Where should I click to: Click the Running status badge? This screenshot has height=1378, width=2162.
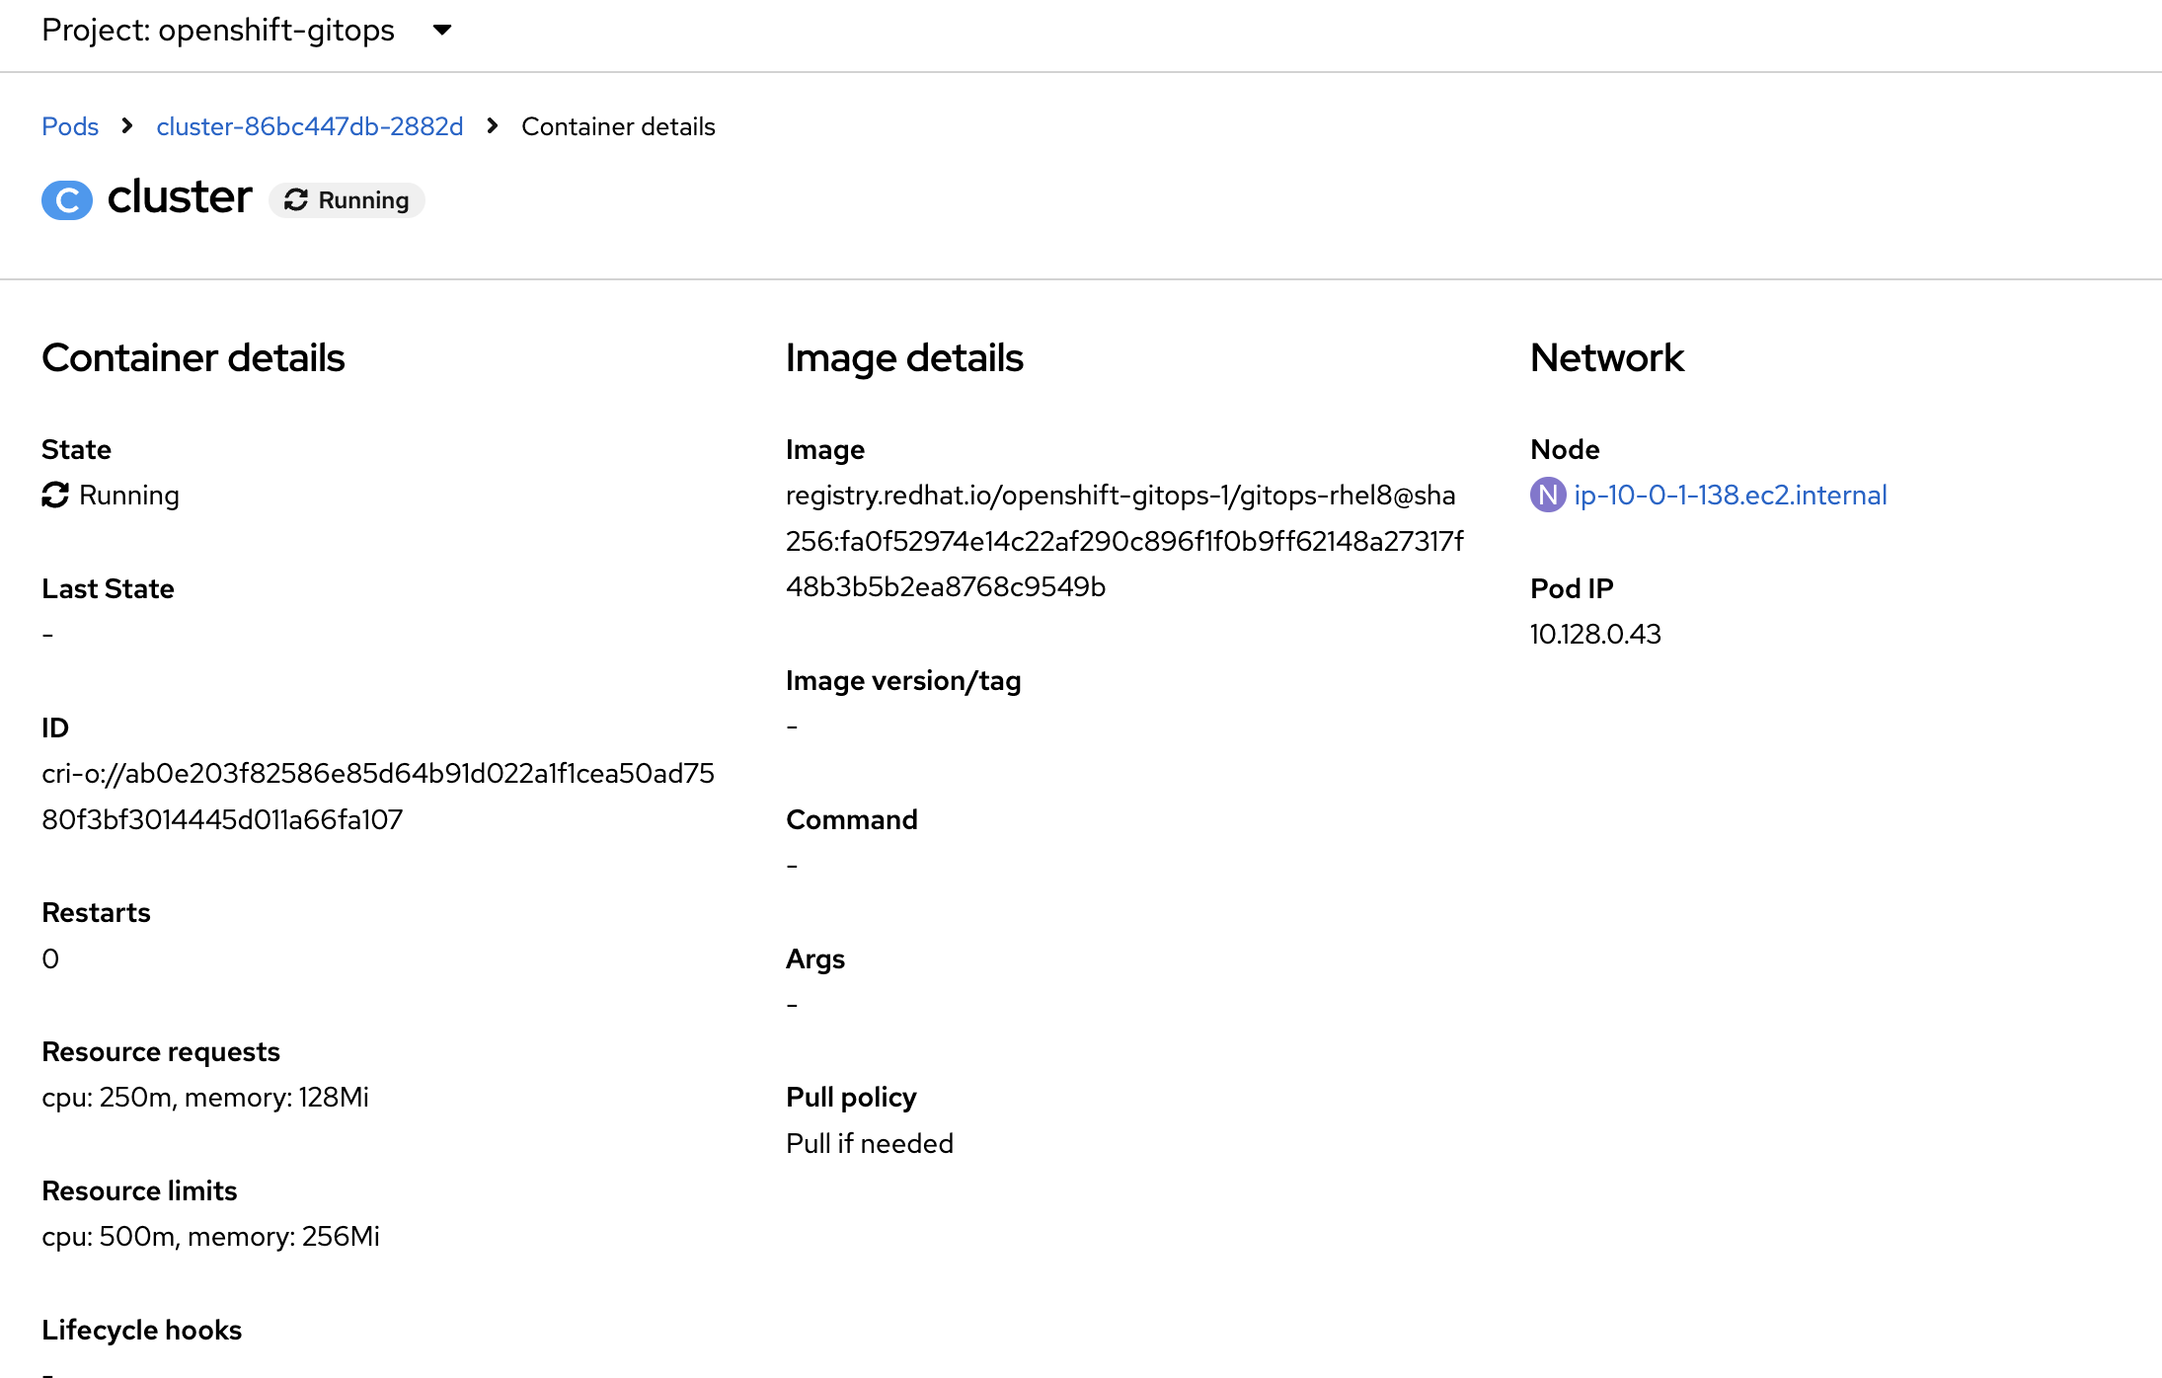[x=347, y=200]
